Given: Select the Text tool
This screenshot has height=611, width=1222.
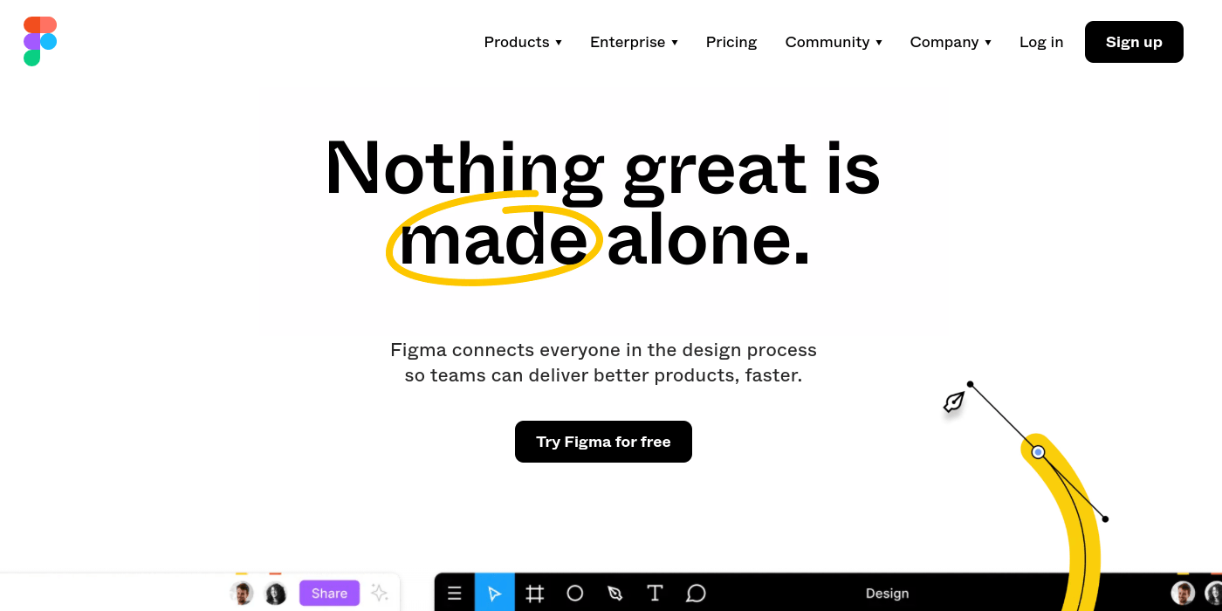Looking at the screenshot, I should pyautogui.click(x=655, y=593).
